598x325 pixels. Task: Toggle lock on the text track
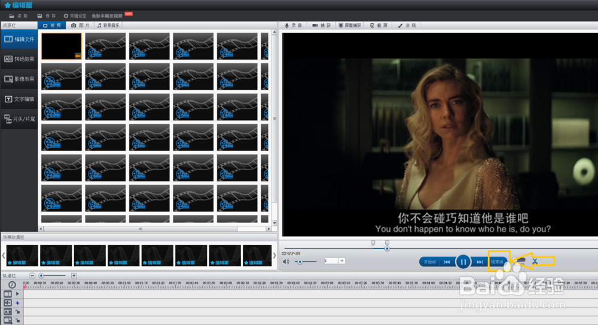[17, 312]
